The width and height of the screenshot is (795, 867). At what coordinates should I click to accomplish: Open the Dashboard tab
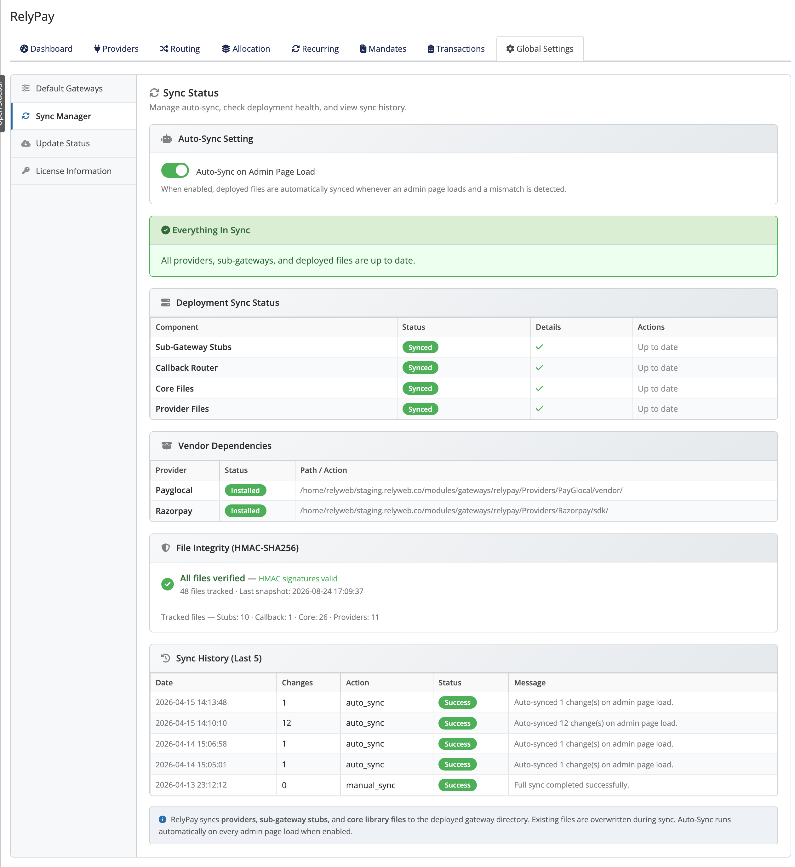tap(47, 49)
